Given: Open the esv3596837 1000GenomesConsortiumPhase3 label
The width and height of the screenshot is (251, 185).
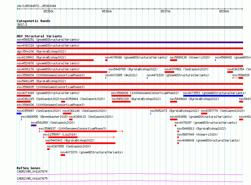Looking at the screenshot, I should (72, 129).
